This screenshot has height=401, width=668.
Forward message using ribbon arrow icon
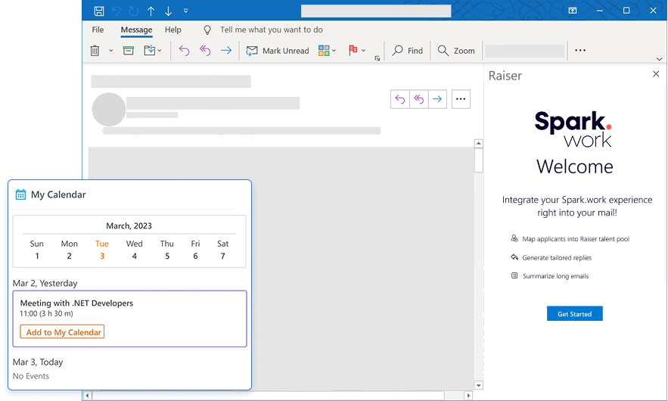tap(226, 51)
